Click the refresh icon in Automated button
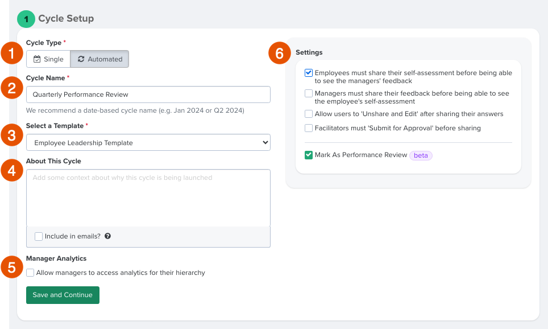The image size is (548, 329). (x=82, y=59)
